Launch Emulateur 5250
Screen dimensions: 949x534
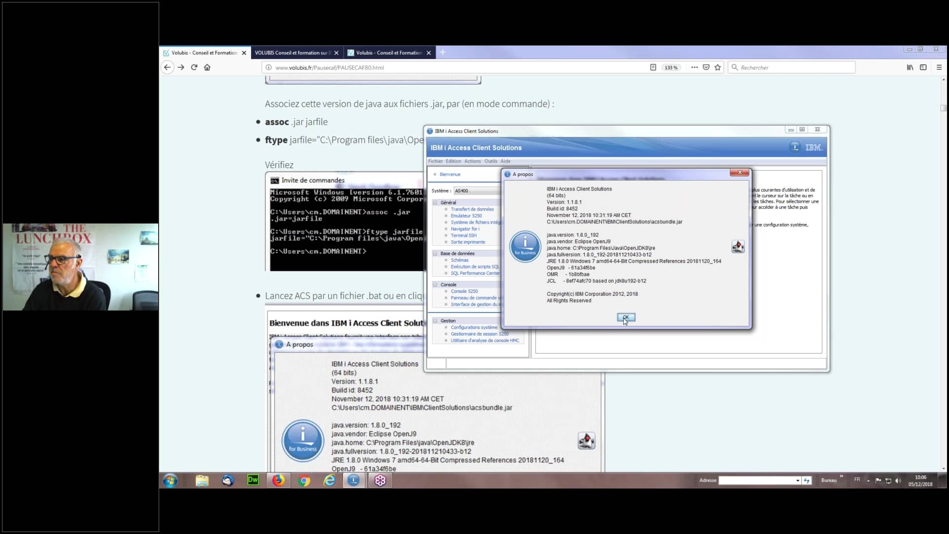click(x=466, y=216)
